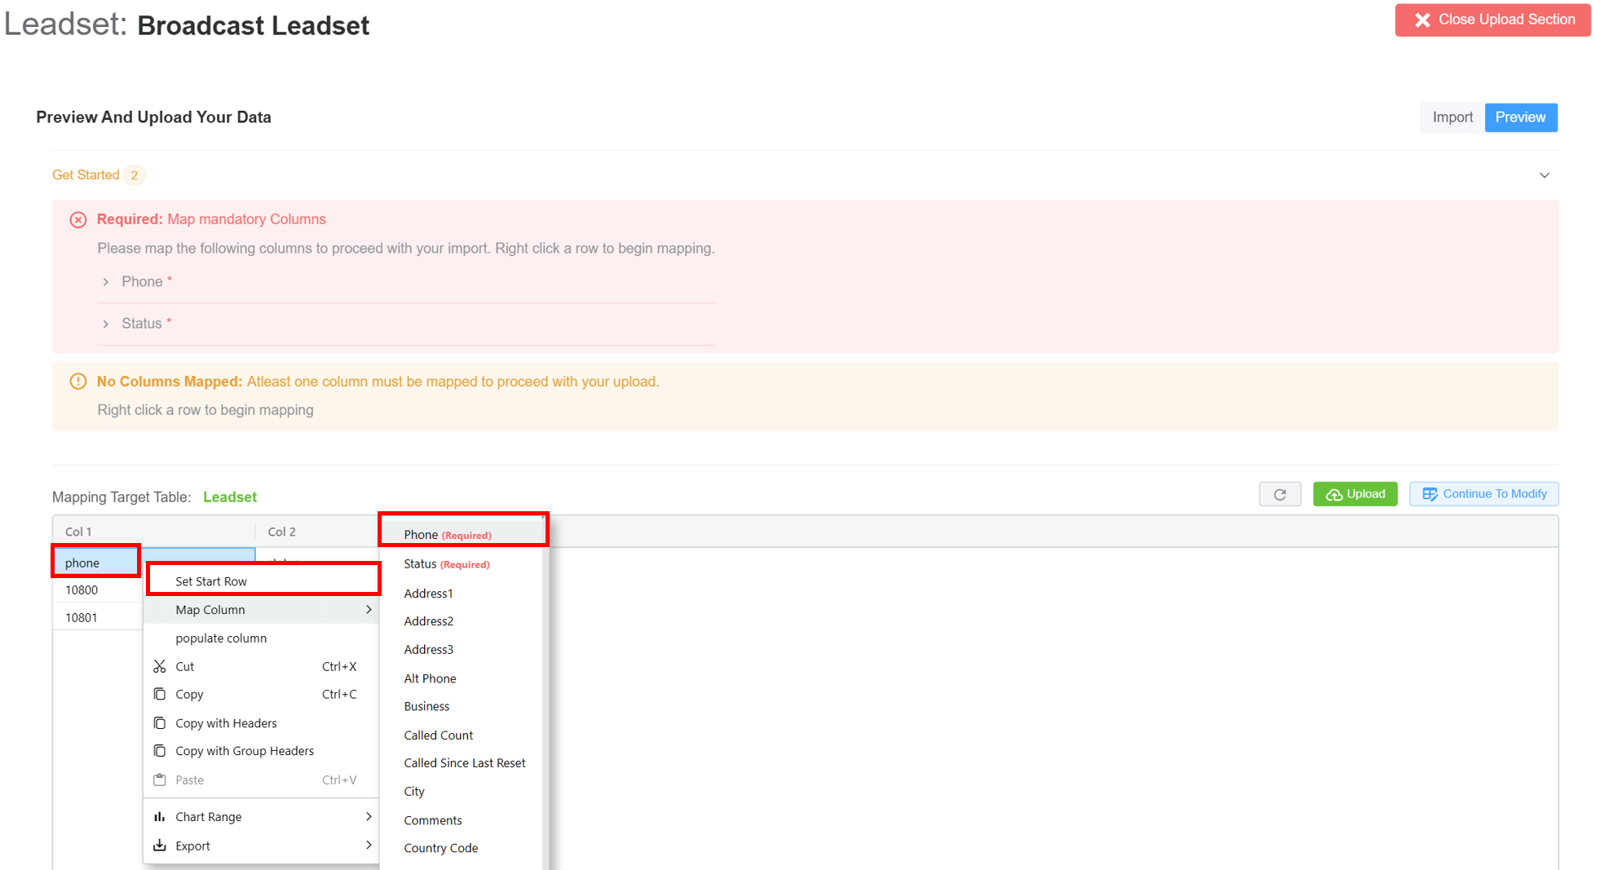This screenshot has width=1600, height=870.
Task: Click Continue To Modify button
Action: (1483, 494)
